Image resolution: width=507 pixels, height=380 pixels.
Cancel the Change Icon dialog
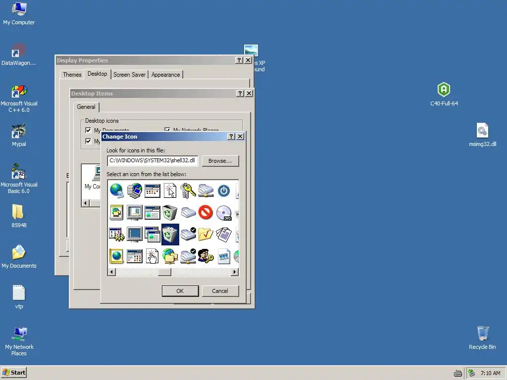(220, 291)
